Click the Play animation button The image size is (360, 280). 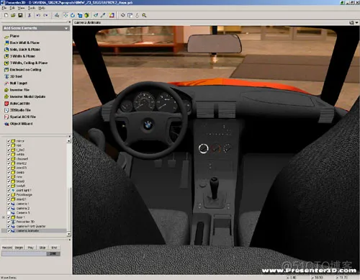(x=31, y=248)
